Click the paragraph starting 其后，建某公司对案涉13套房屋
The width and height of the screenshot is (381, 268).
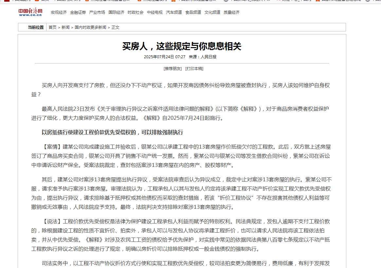point(182,193)
